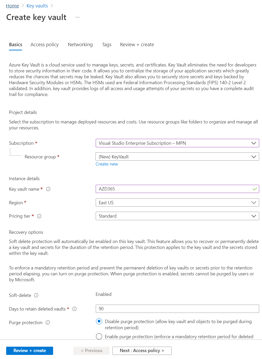Click the Review + create button
262x359 pixels.
30,351
